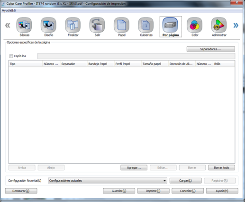Open the Diseño layout icon
This screenshot has height=202, width=245.
click(x=48, y=25)
